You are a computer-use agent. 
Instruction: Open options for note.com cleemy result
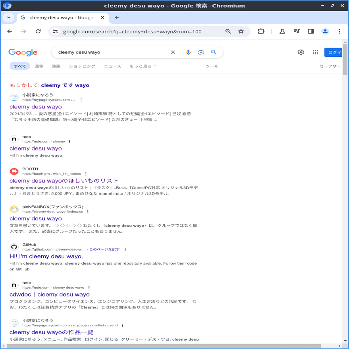coord(69,142)
